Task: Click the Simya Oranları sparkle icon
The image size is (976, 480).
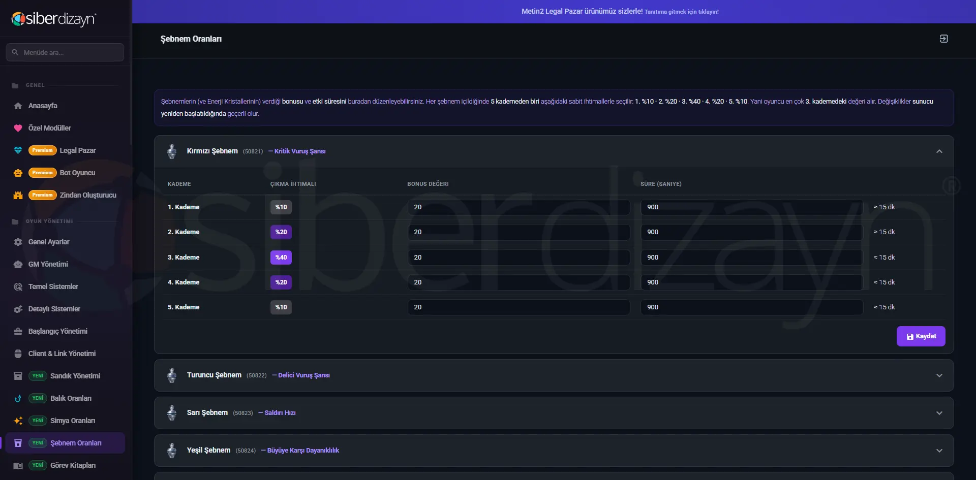Action: pos(18,421)
